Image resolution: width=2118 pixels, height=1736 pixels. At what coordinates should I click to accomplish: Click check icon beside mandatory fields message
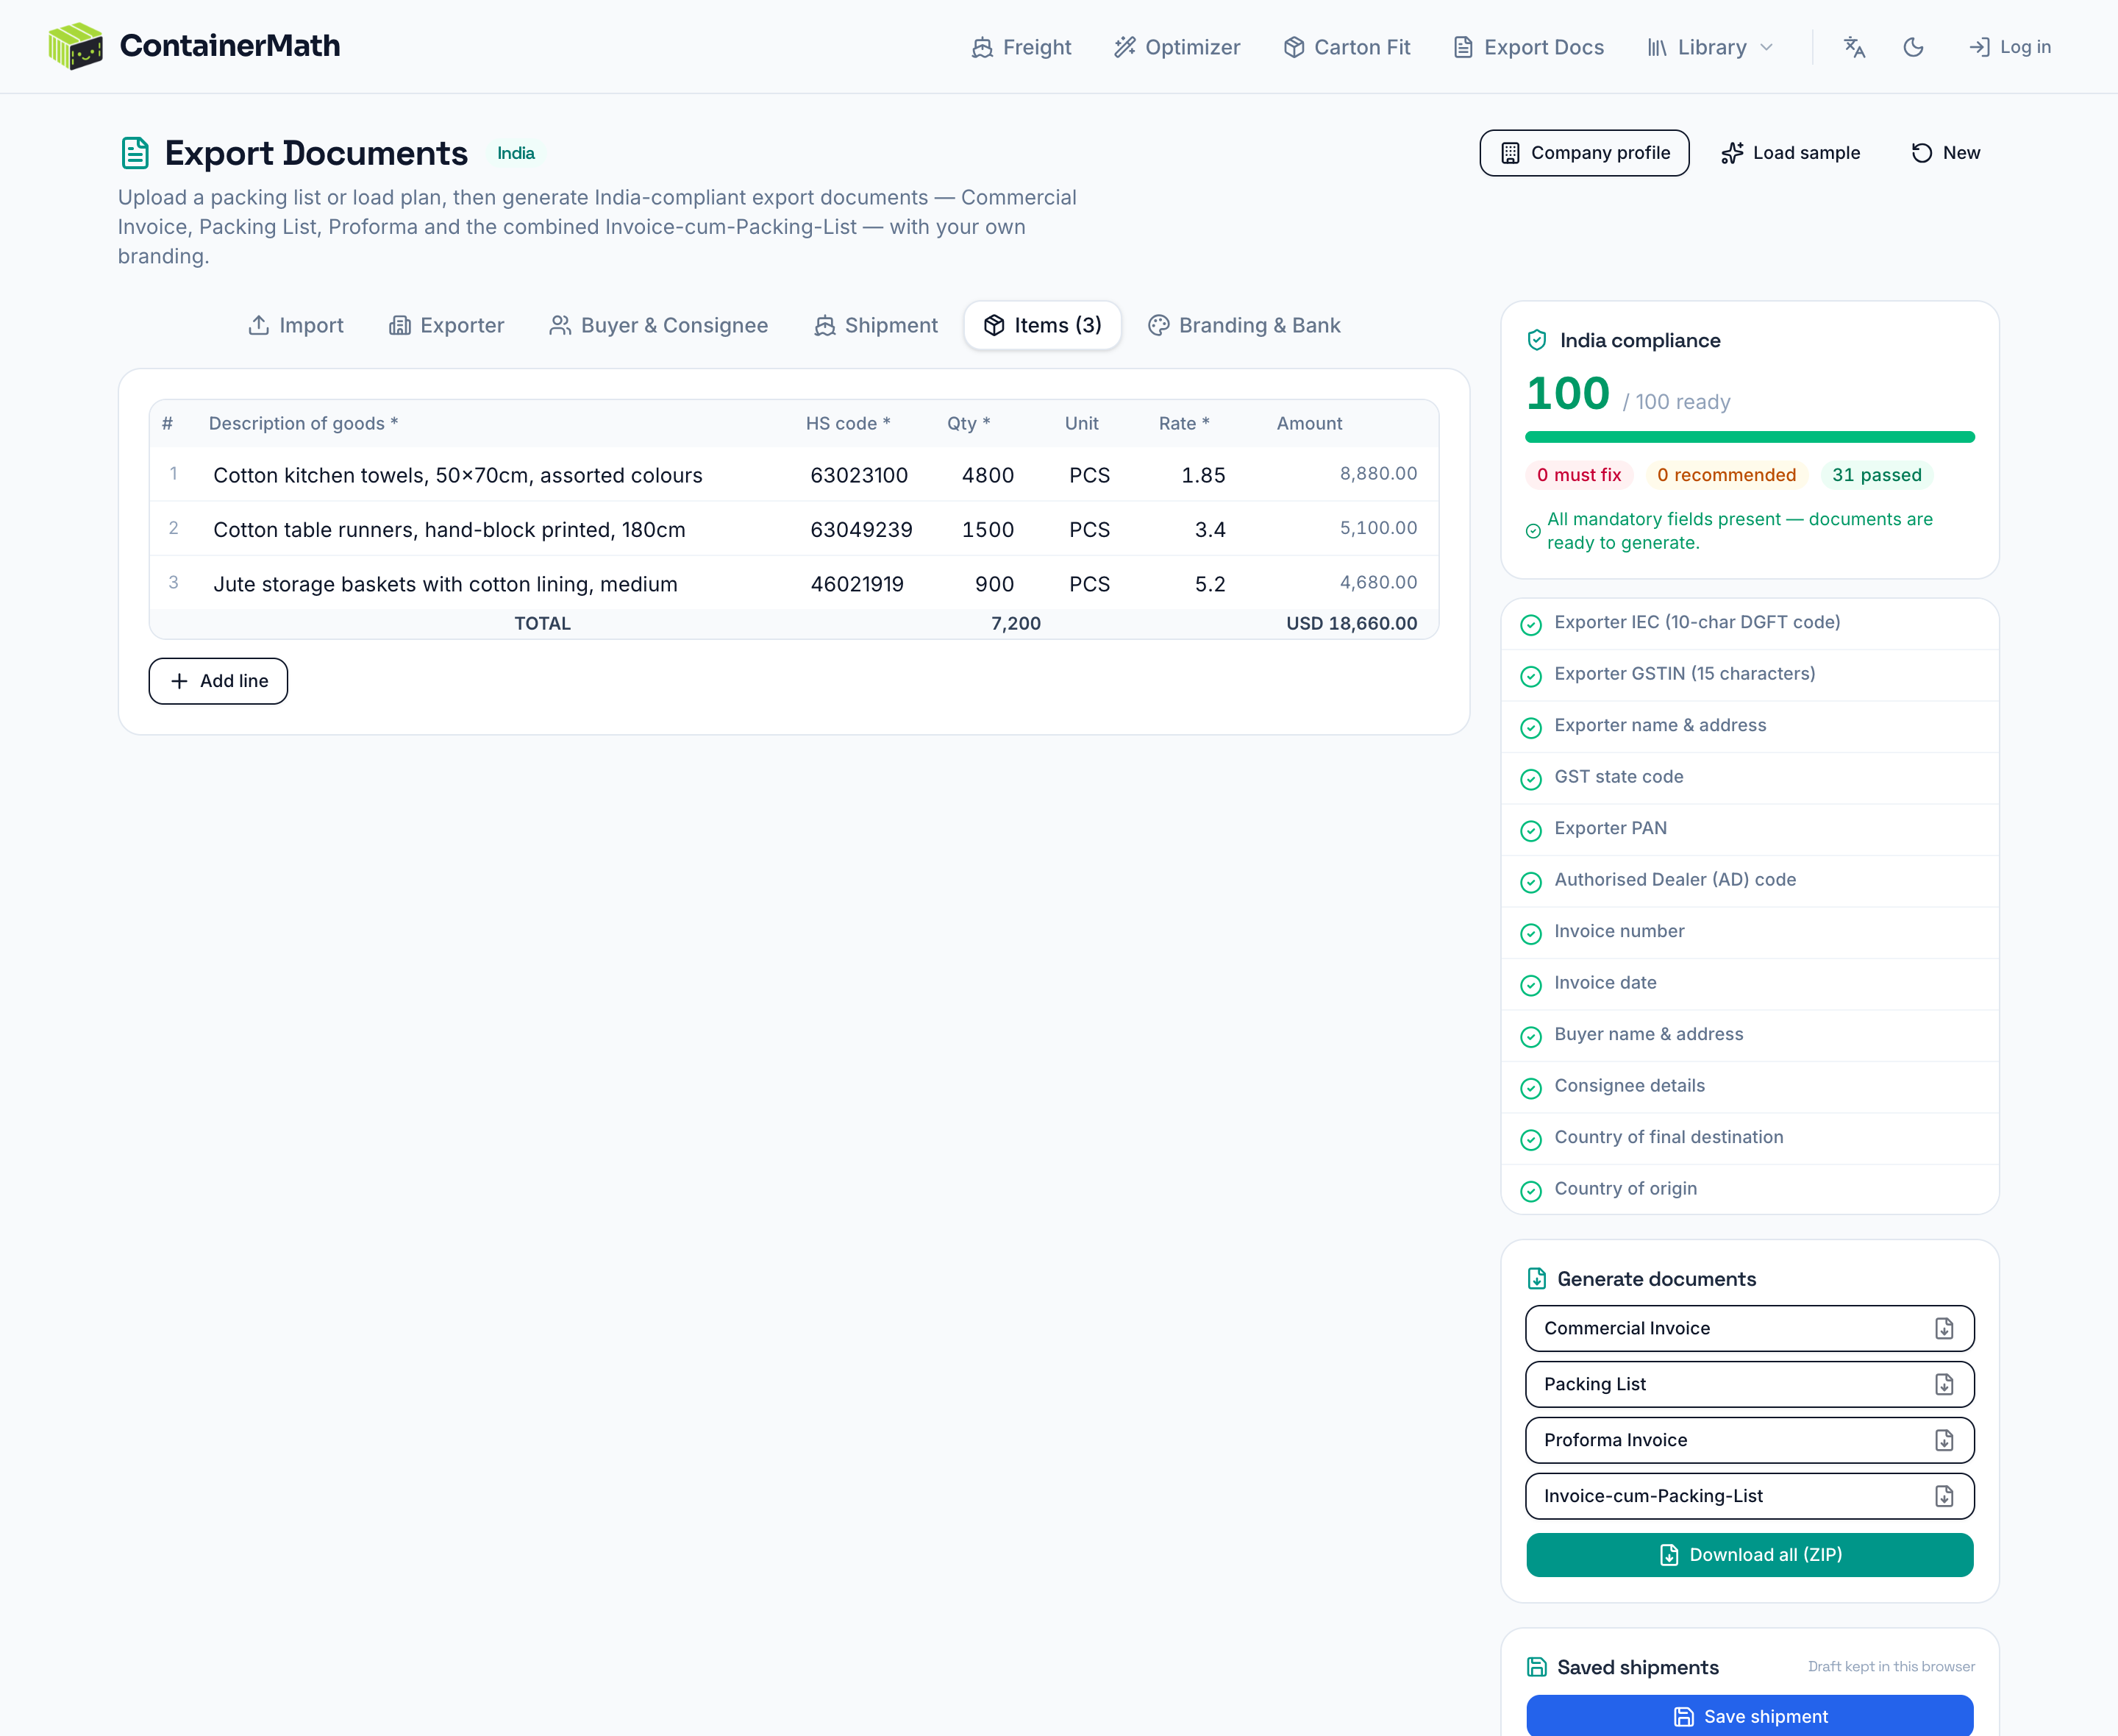(x=1533, y=531)
